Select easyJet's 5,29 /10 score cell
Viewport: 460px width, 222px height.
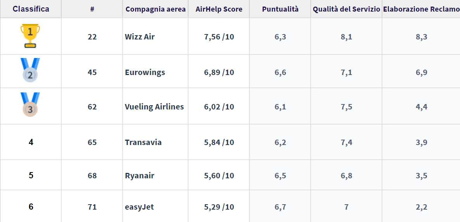(219, 207)
